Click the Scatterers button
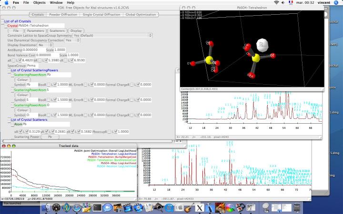343x214 pixels. [x=57, y=31]
